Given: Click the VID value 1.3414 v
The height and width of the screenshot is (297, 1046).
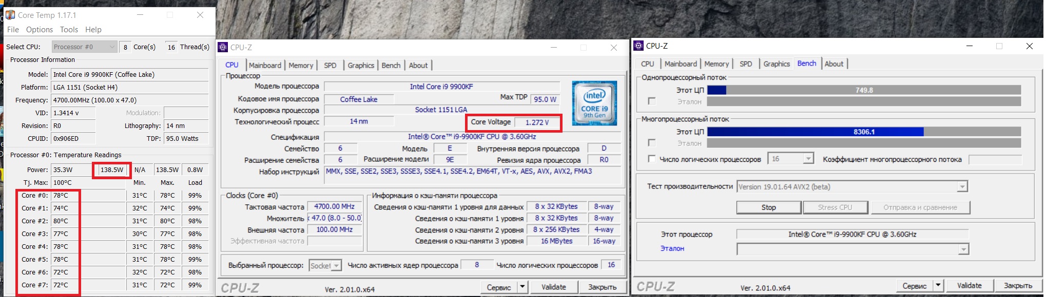Looking at the screenshot, I should [73, 113].
